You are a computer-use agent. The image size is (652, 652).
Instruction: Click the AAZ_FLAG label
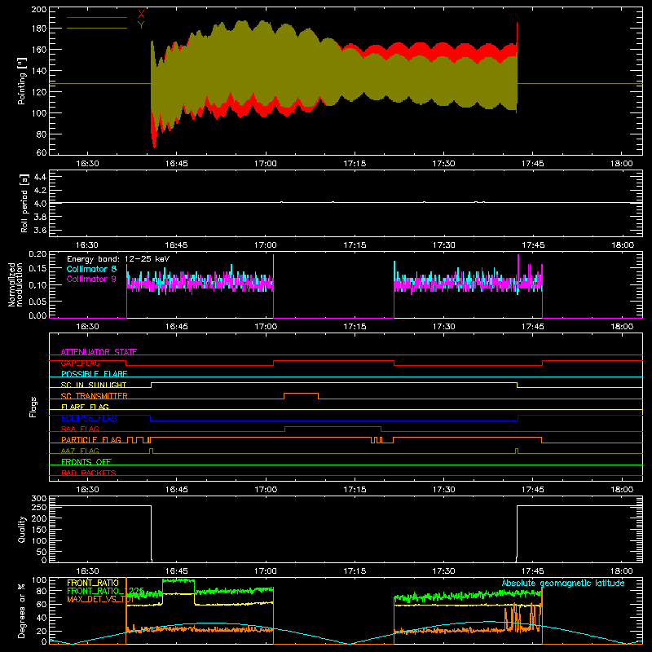tap(80, 451)
